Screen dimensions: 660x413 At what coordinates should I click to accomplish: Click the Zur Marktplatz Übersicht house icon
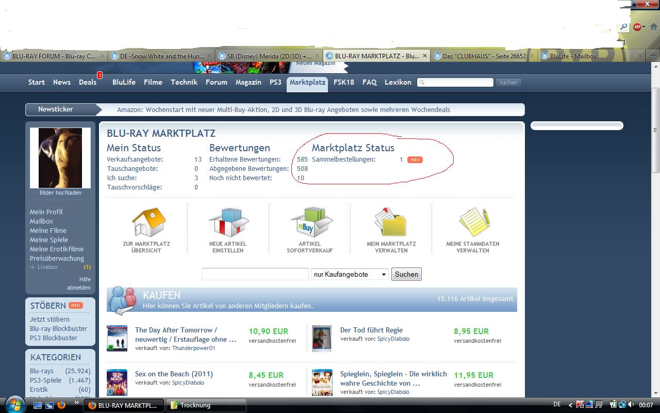coord(149,223)
